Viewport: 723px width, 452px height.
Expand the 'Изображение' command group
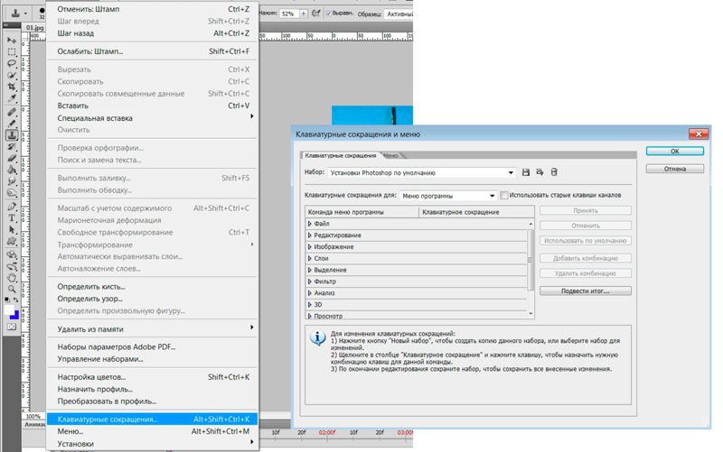point(310,246)
